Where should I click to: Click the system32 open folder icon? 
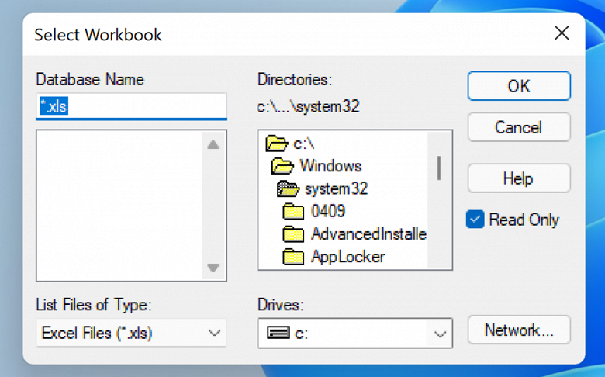click(x=289, y=188)
